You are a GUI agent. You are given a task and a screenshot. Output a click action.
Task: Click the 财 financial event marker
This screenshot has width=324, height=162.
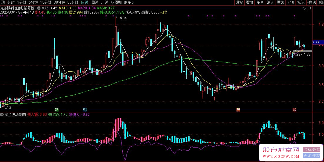(x=85, y=109)
